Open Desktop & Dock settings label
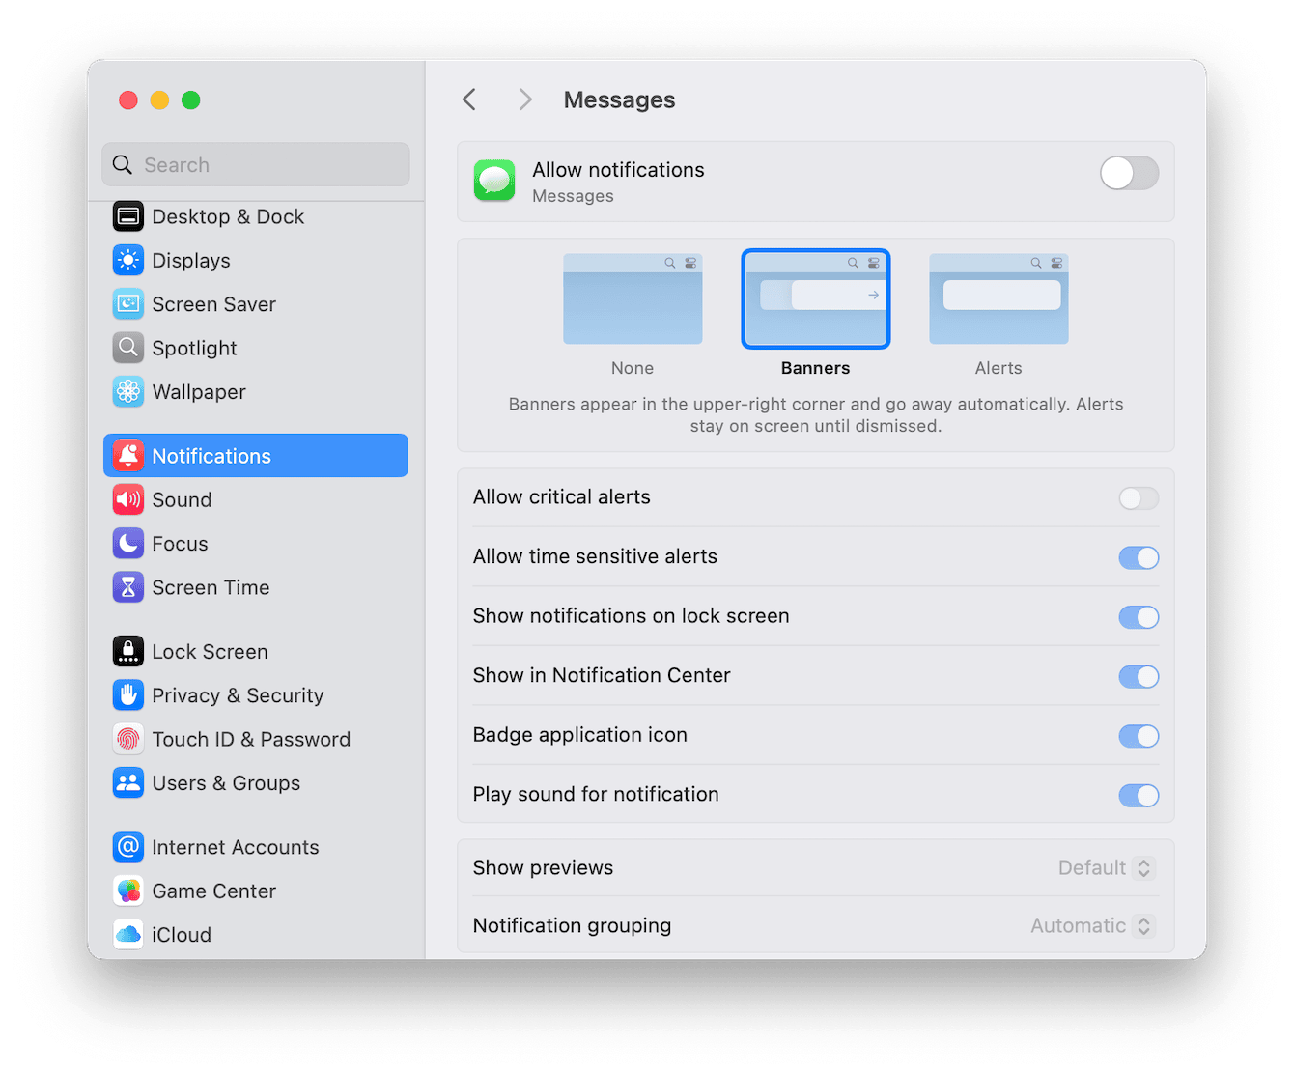Screen dimensions: 1294x1075 coord(228,217)
